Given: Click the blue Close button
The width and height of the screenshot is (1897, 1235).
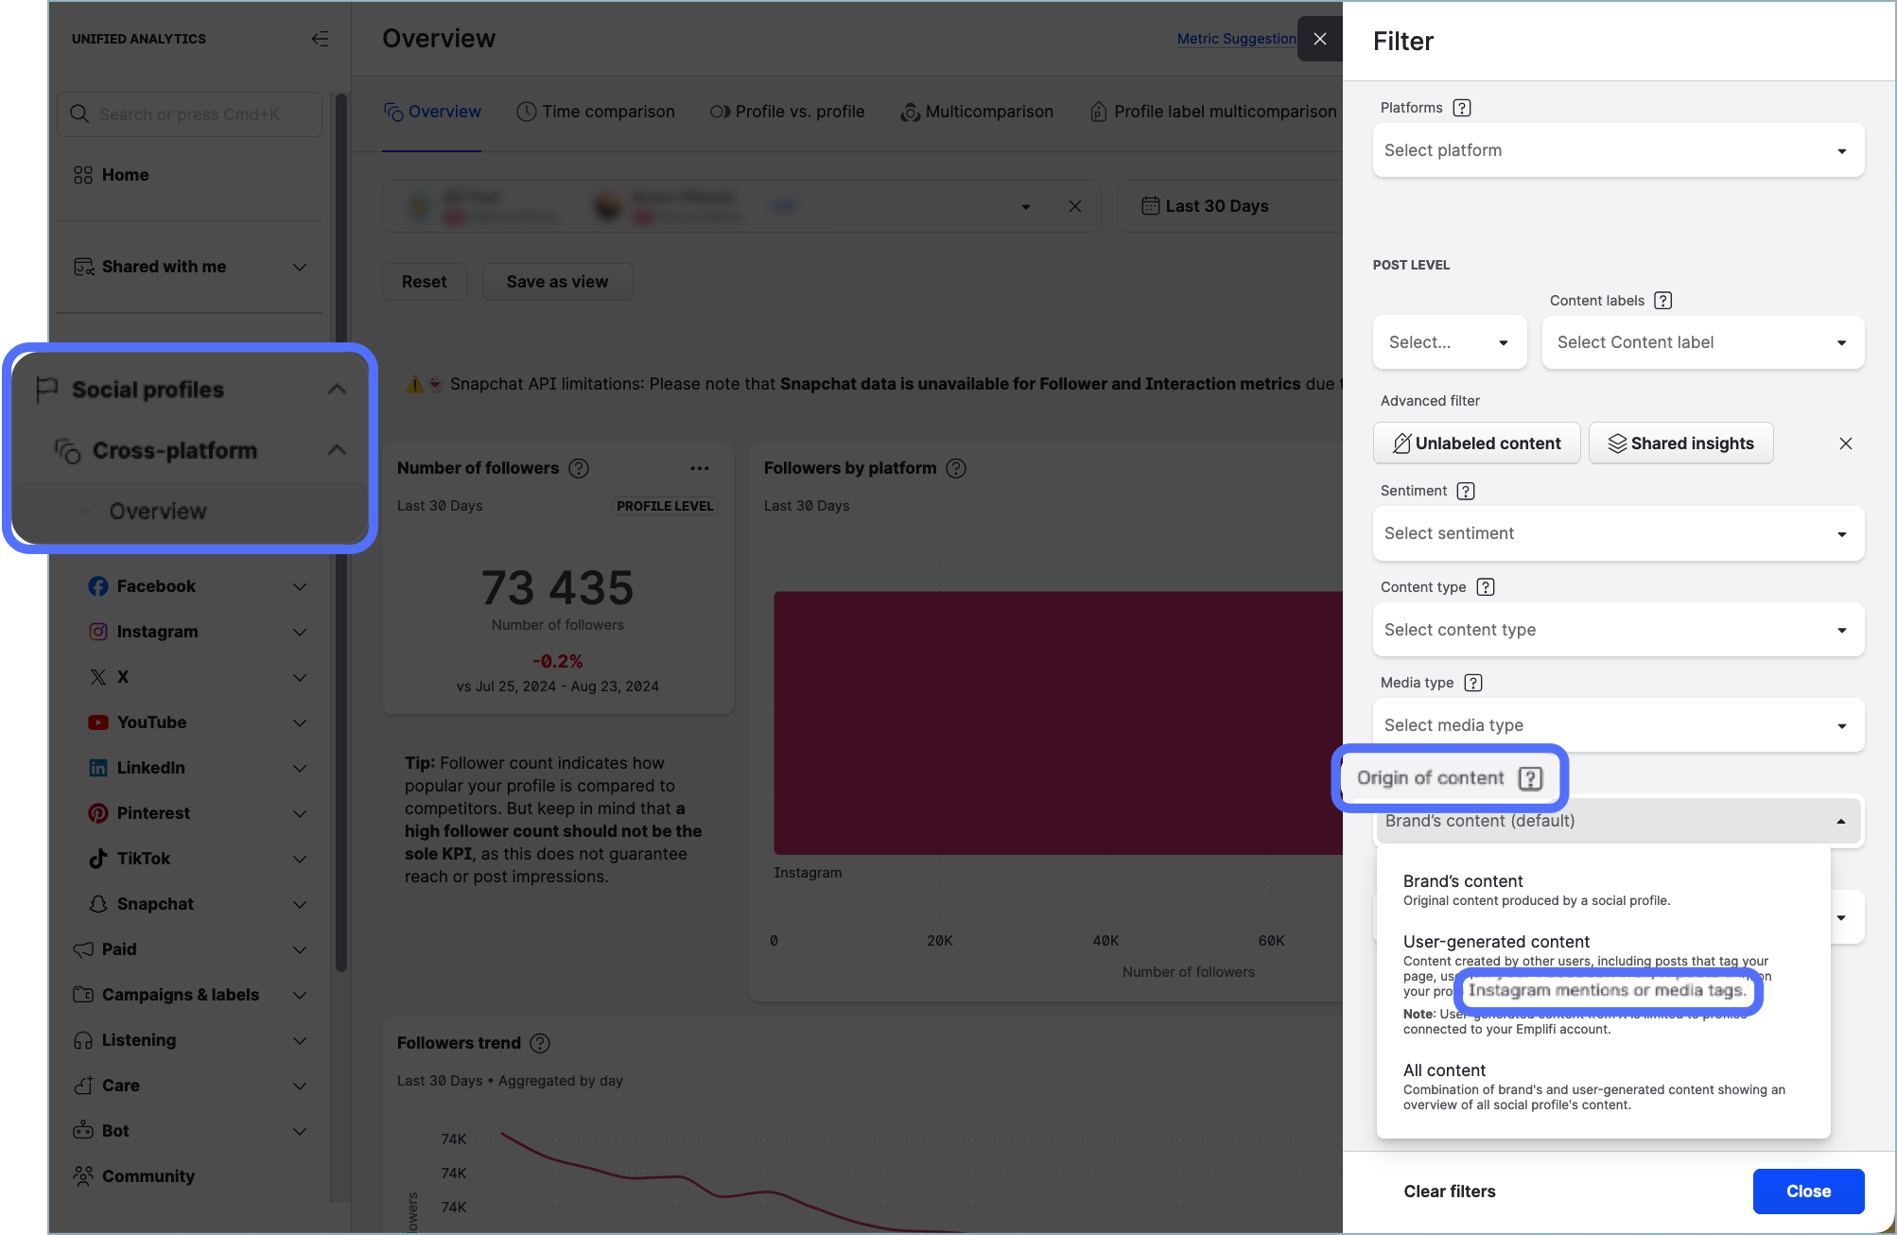Looking at the screenshot, I should (x=1807, y=1192).
